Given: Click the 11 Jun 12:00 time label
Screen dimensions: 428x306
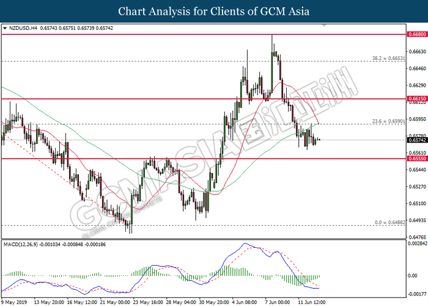Looking at the screenshot, I should [x=312, y=302].
